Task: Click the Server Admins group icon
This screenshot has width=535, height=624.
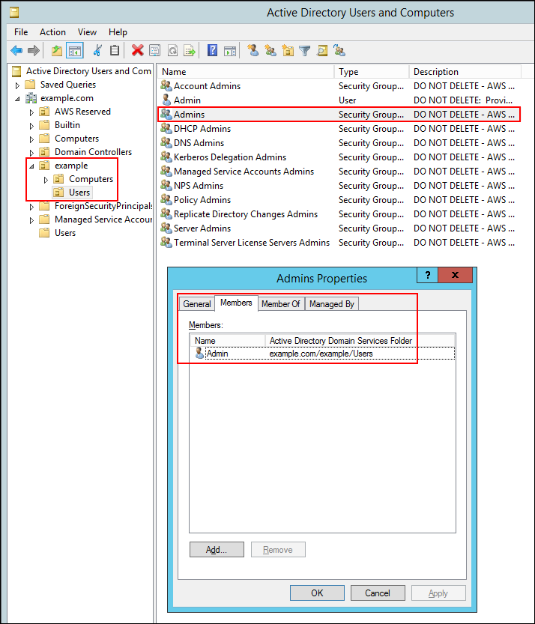Action: pos(166,228)
